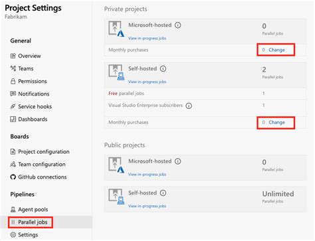Viewport: 315px width, 241px height.
Task: View in-progress jobs for public Self-hosted
Action: pos(147,206)
